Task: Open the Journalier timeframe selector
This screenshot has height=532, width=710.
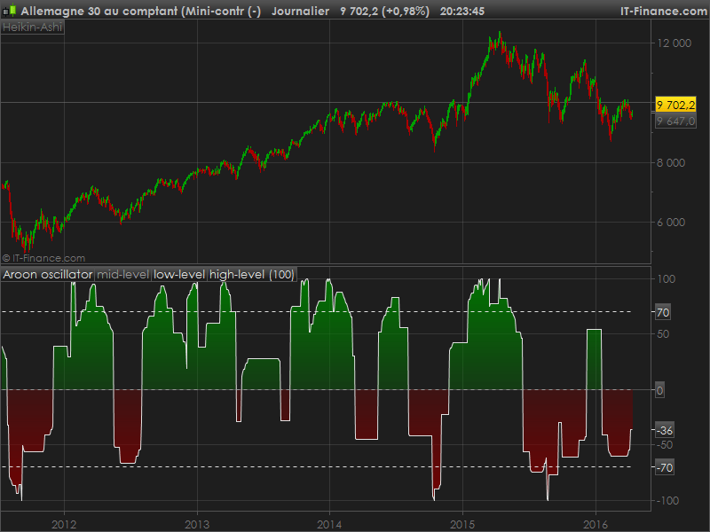Action: point(300,11)
